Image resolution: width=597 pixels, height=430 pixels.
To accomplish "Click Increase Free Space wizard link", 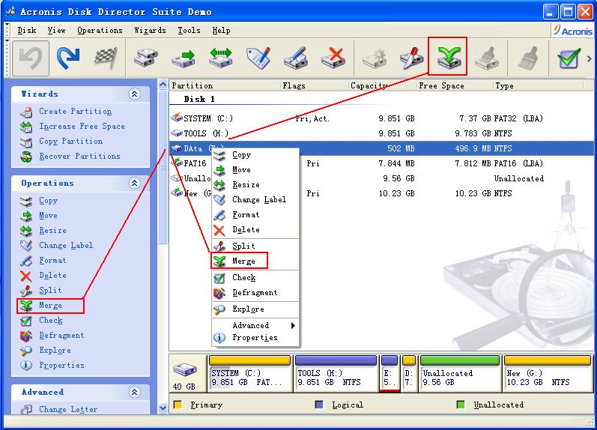I will (82, 127).
